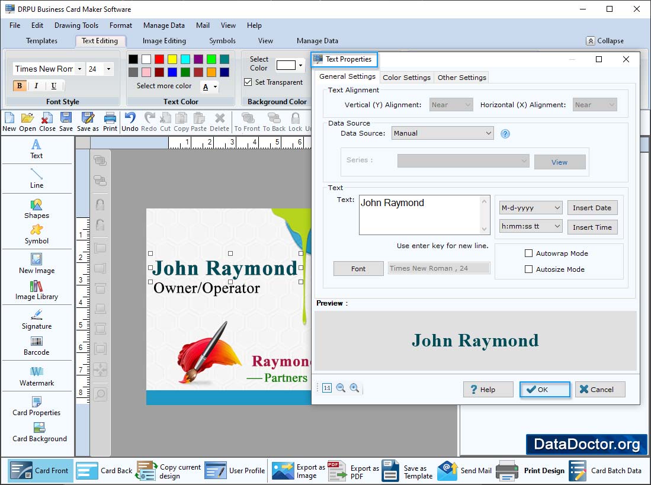Pick the black text color swatch
Screen dimensions: 651x485
pyautogui.click(x=133, y=59)
